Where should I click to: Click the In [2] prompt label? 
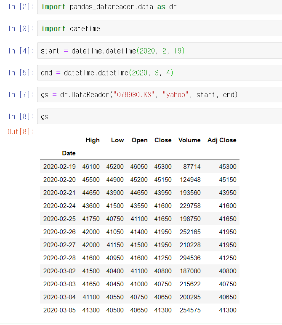click(21, 7)
